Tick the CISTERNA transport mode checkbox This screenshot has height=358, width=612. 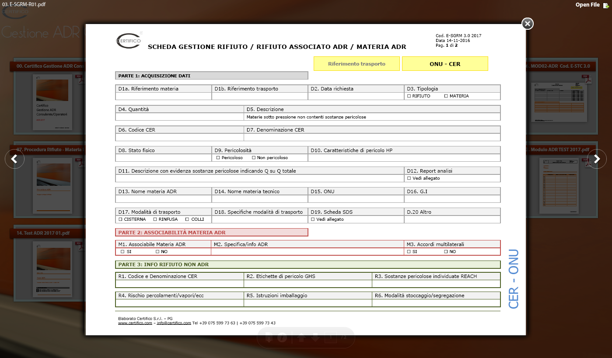(x=120, y=219)
